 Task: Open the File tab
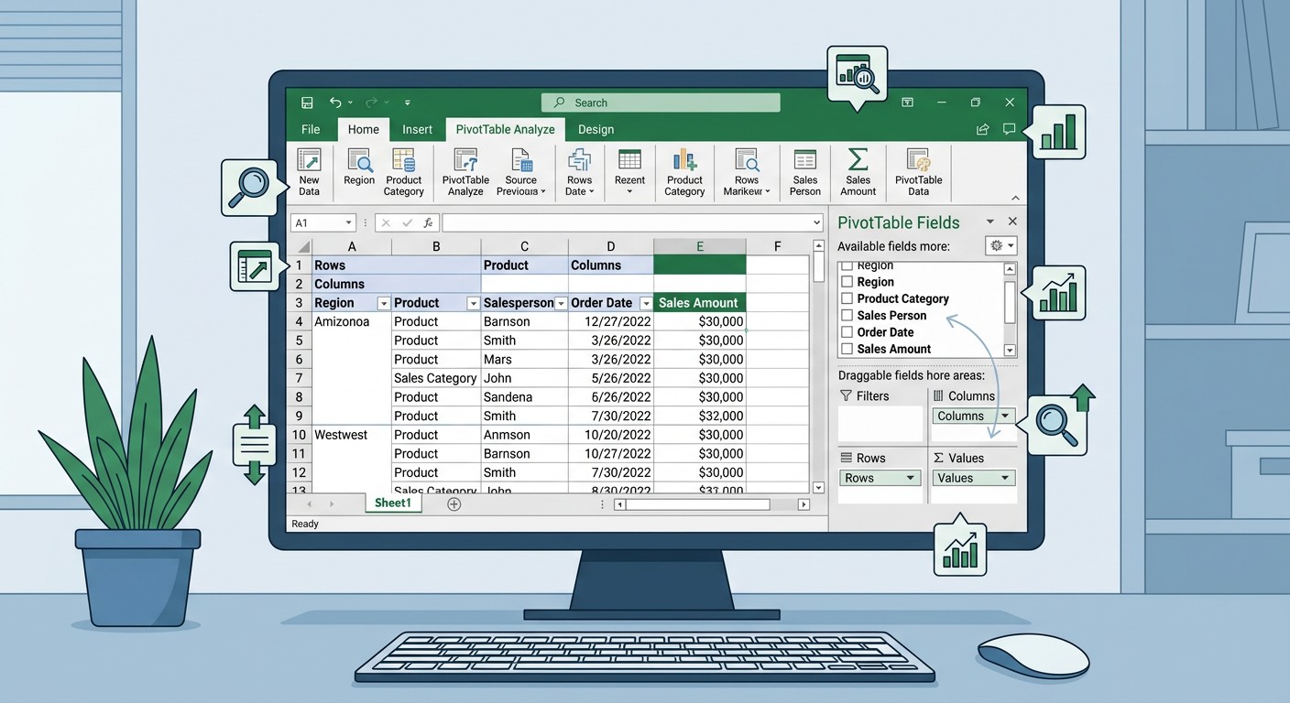point(311,129)
